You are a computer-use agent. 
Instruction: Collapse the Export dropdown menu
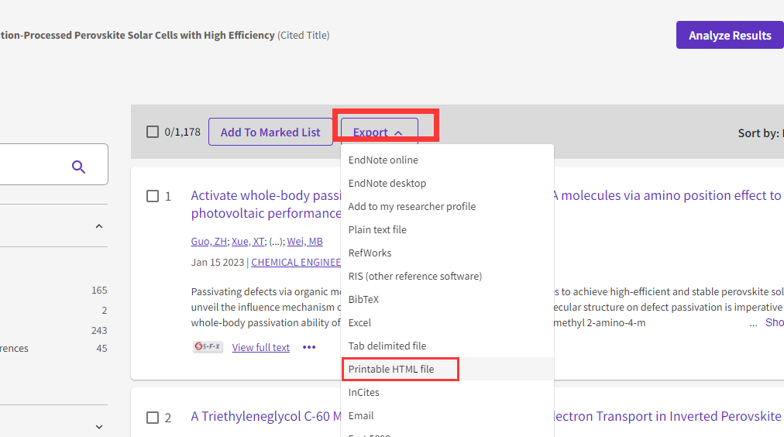pyautogui.click(x=379, y=132)
